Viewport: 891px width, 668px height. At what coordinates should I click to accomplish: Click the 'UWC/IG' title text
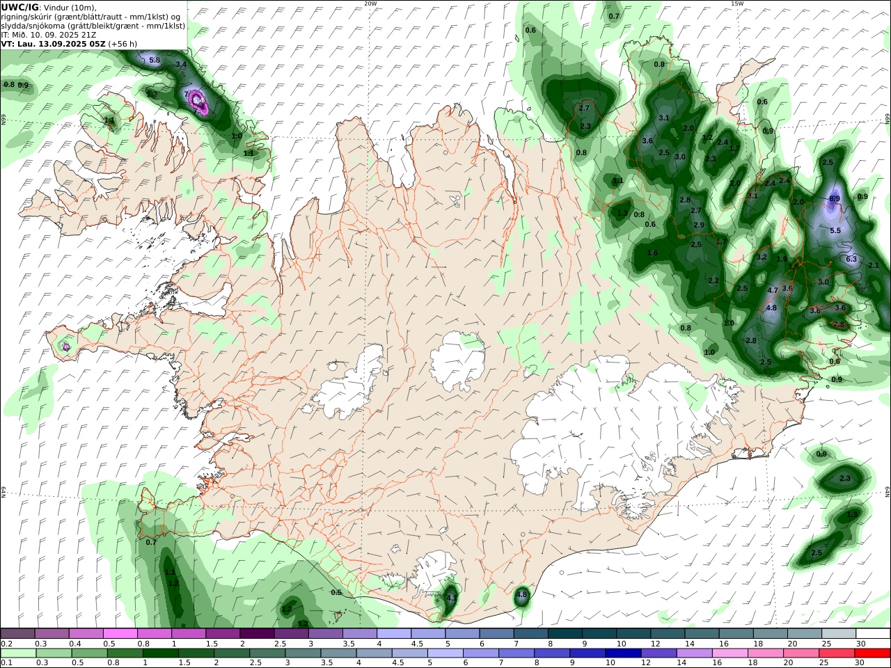point(20,8)
